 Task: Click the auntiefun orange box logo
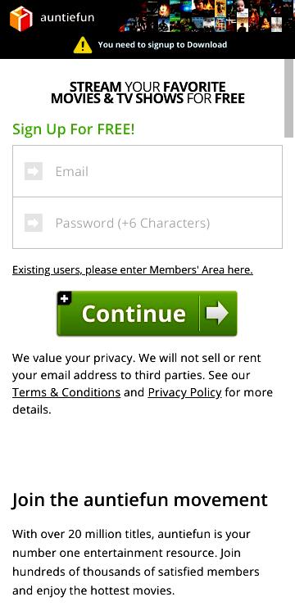coord(20,19)
